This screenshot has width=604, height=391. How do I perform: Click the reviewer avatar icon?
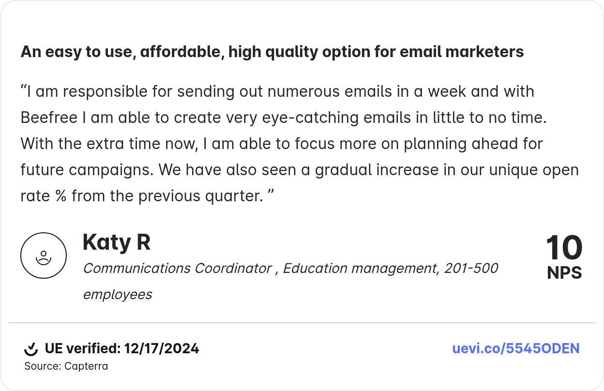[43, 256]
